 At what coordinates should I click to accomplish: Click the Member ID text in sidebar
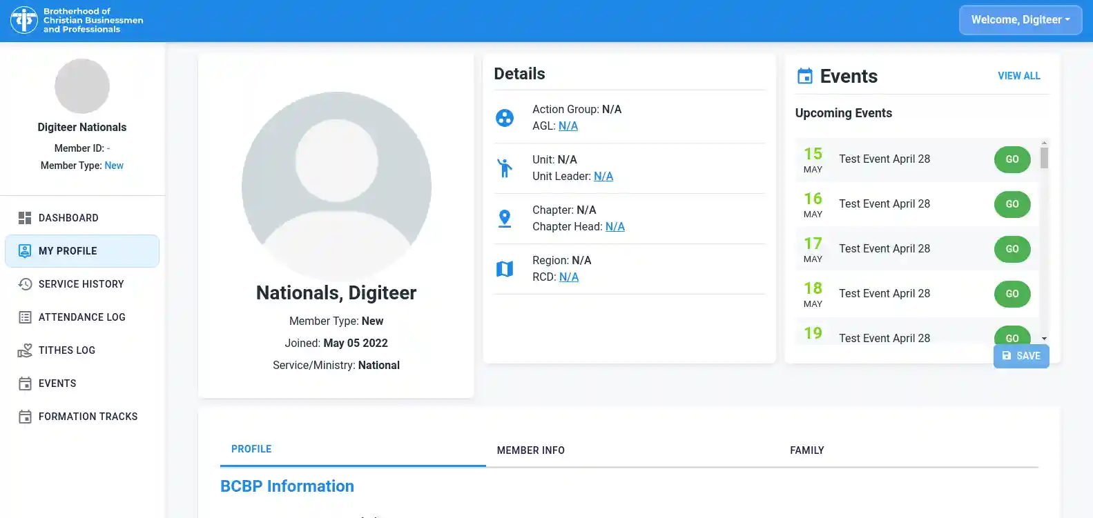[x=82, y=148]
